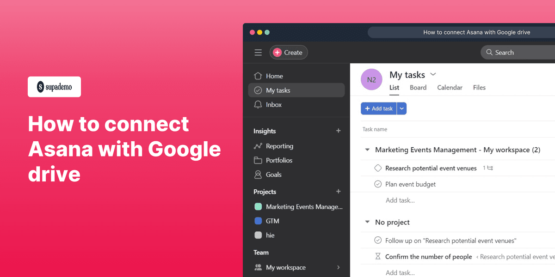555x277 pixels.
Task: Click the GTM project's blue color swatch
Action: tap(258, 221)
